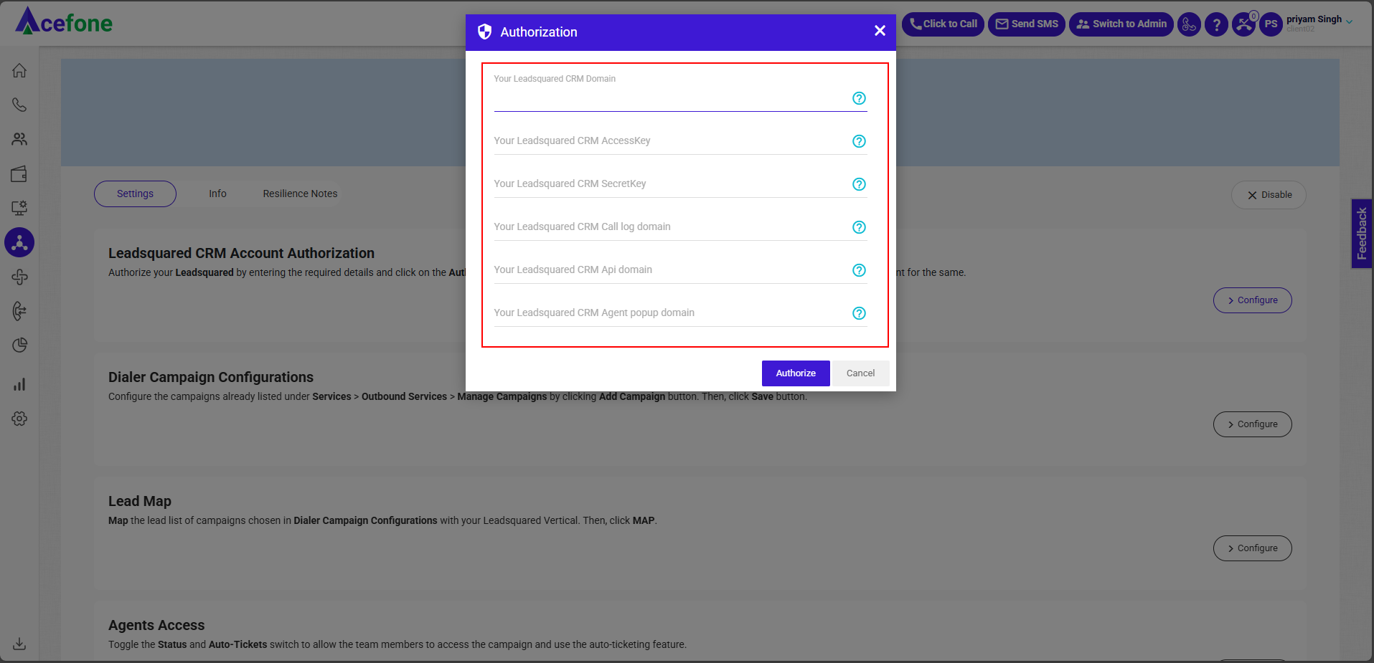Click the Dialer Campaign Configurations heading
Viewport: 1374px width, 663px height.
(x=211, y=377)
